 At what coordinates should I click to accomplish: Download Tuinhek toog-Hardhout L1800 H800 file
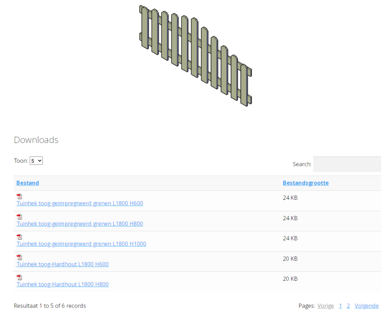pyautogui.click(x=62, y=284)
